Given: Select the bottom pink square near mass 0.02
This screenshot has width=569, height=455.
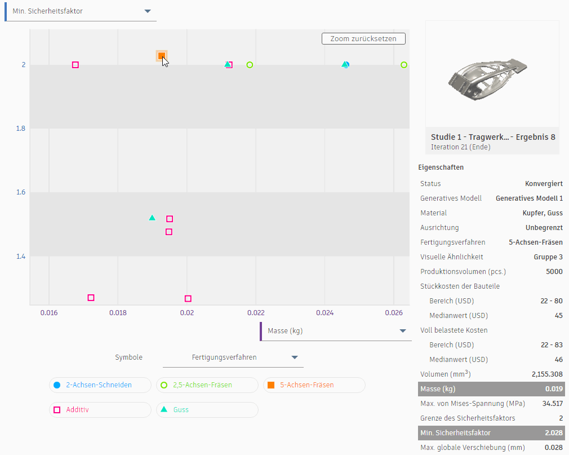Looking at the screenshot, I should (x=188, y=298).
